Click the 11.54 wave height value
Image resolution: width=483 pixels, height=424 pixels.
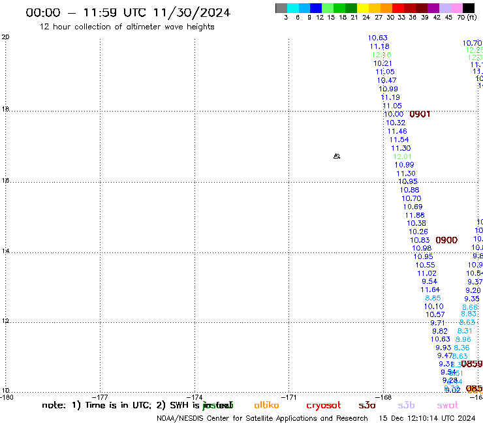[x=399, y=140]
